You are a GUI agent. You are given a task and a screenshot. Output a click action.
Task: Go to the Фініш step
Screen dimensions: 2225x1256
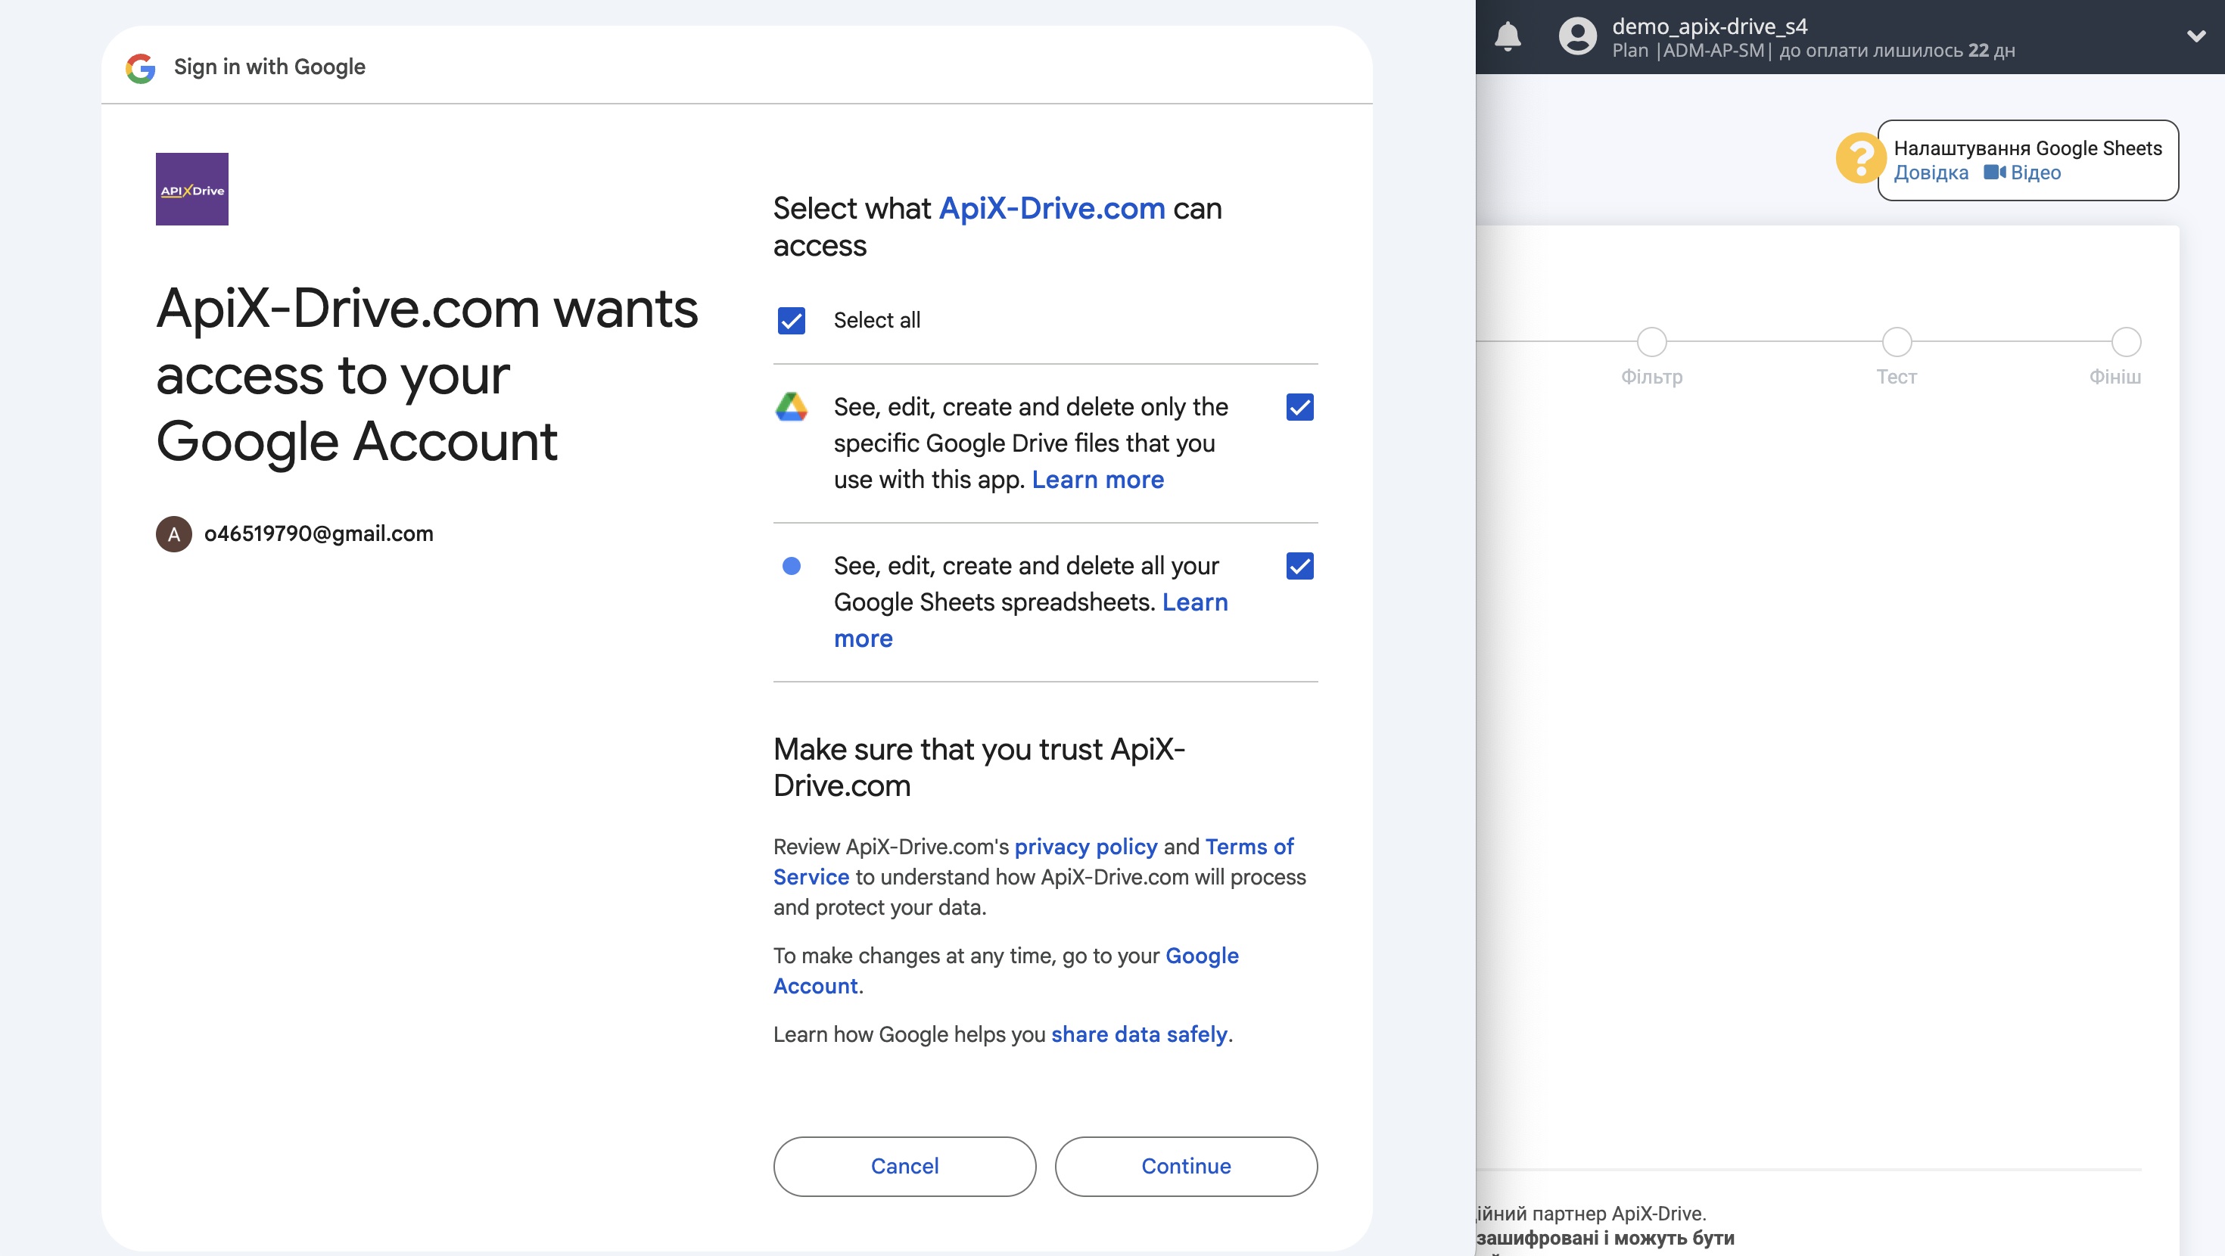(x=2126, y=342)
